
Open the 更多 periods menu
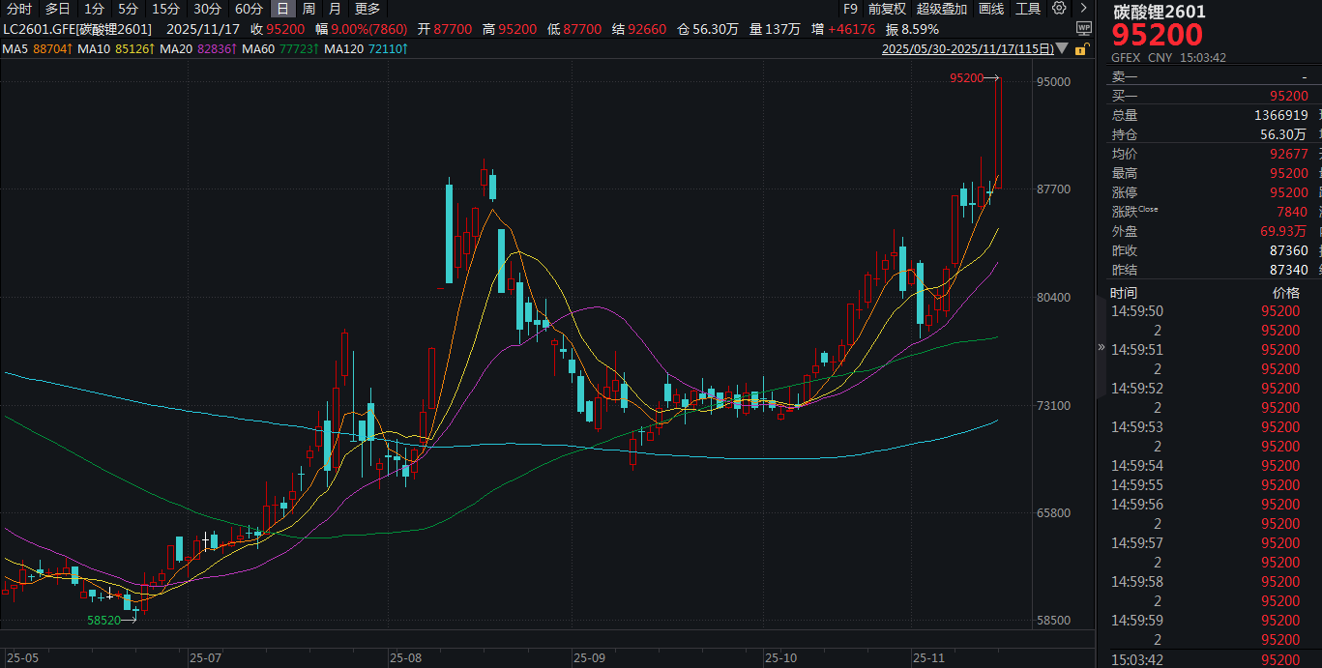pos(367,9)
